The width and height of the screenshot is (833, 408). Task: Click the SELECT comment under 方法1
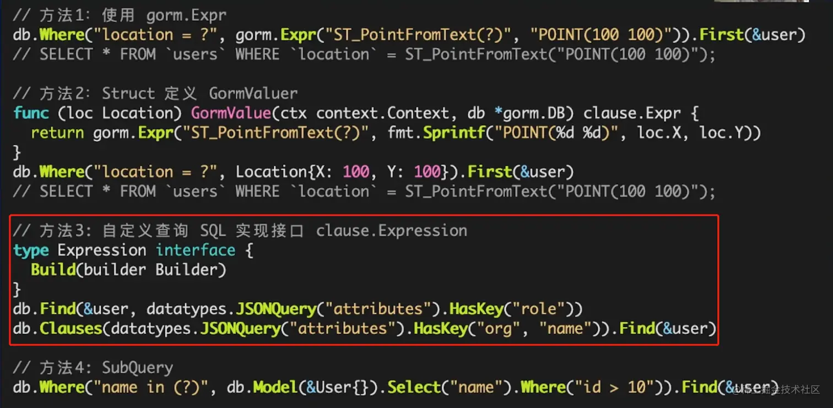[364, 55]
